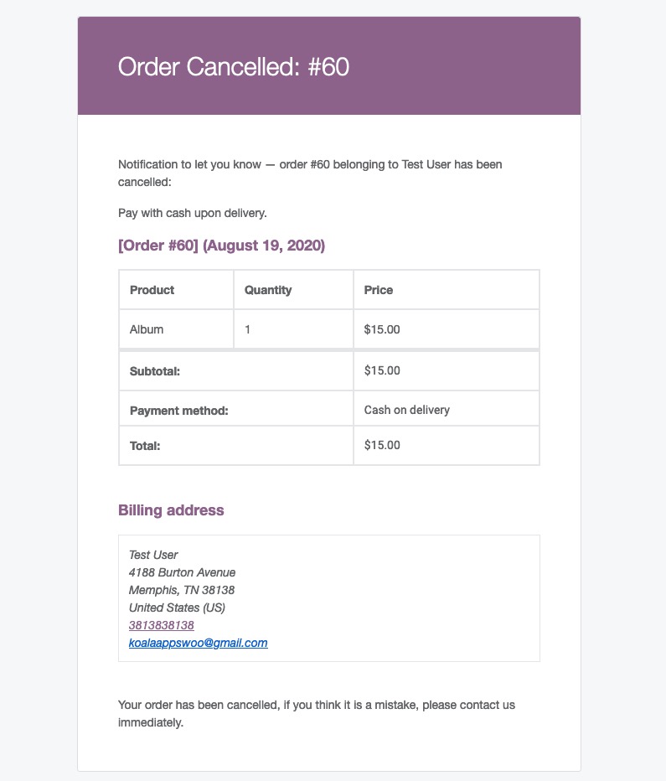This screenshot has height=781, width=666.
Task: Click the Price column header
Action: [x=379, y=290]
